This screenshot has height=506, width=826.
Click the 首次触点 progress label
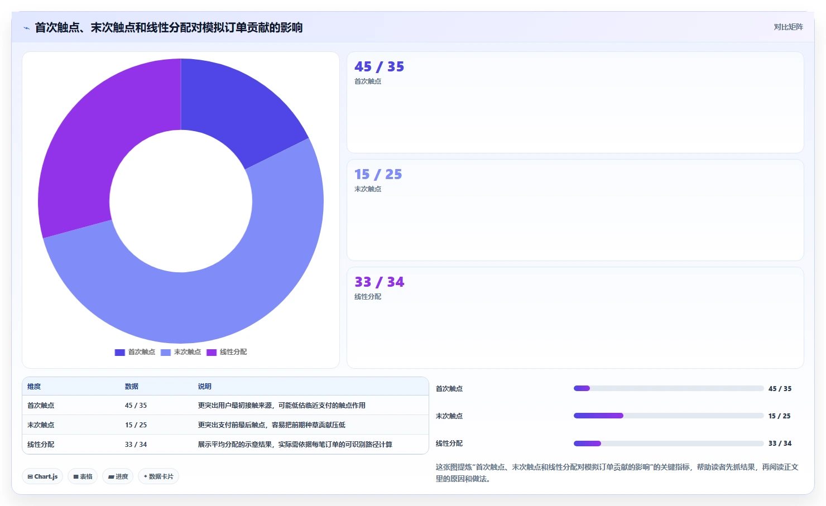click(449, 389)
